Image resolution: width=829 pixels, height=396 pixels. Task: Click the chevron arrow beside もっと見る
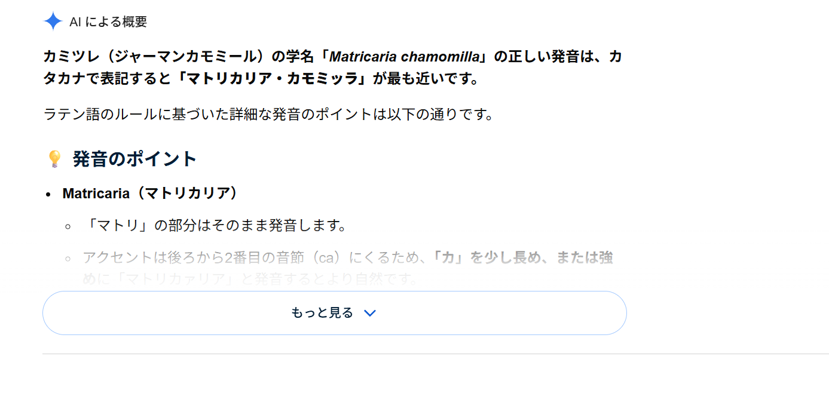click(x=370, y=313)
